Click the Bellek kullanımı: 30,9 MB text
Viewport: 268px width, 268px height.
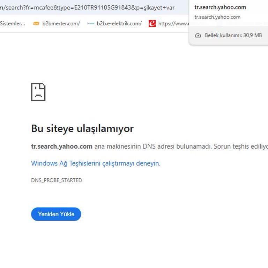click(x=233, y=35)
